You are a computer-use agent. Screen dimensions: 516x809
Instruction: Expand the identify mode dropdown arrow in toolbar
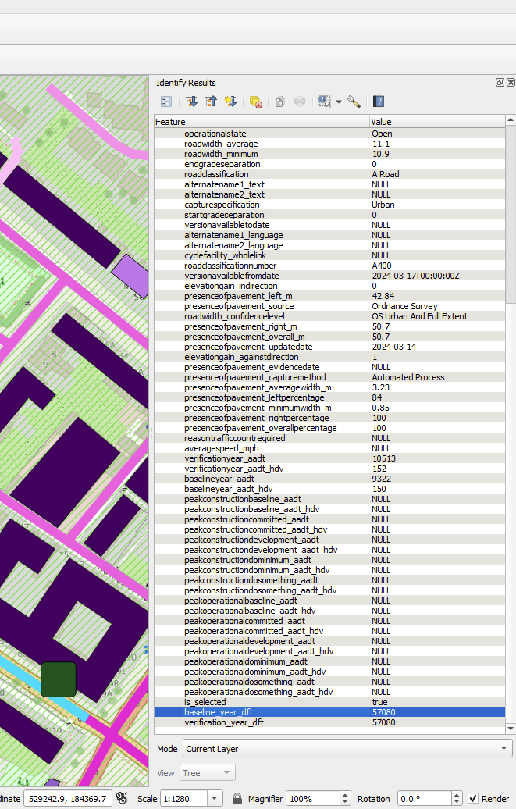click(x=339, y=102)
